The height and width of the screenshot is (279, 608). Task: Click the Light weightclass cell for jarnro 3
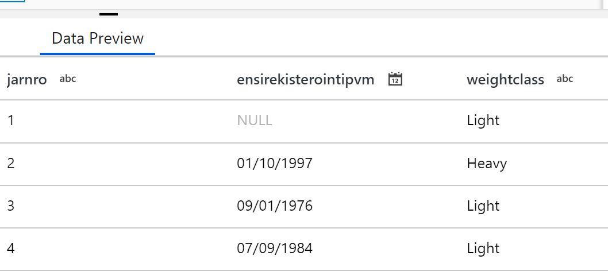(483, 206)
